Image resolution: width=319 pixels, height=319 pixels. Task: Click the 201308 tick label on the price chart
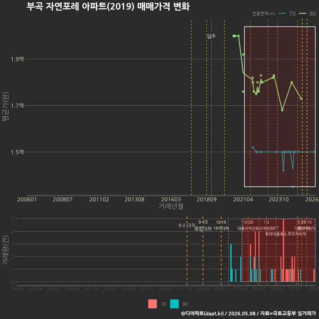point(135,199)
